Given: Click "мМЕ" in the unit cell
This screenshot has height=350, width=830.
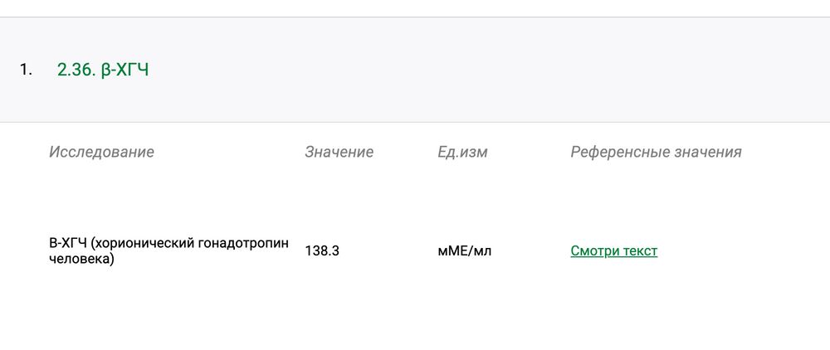Looking at the screenshot, I should coord(452,250).
